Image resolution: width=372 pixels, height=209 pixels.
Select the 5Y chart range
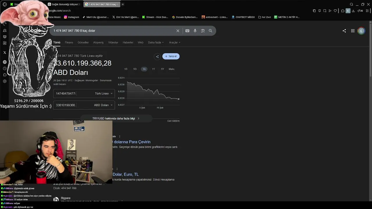pyautogui.click(x=162, y=69)
